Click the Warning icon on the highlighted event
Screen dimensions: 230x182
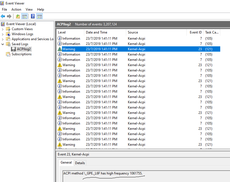coord(60,49)
